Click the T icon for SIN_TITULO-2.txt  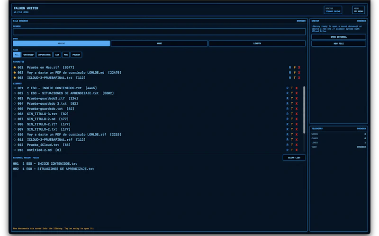click(x=292, y=129)
